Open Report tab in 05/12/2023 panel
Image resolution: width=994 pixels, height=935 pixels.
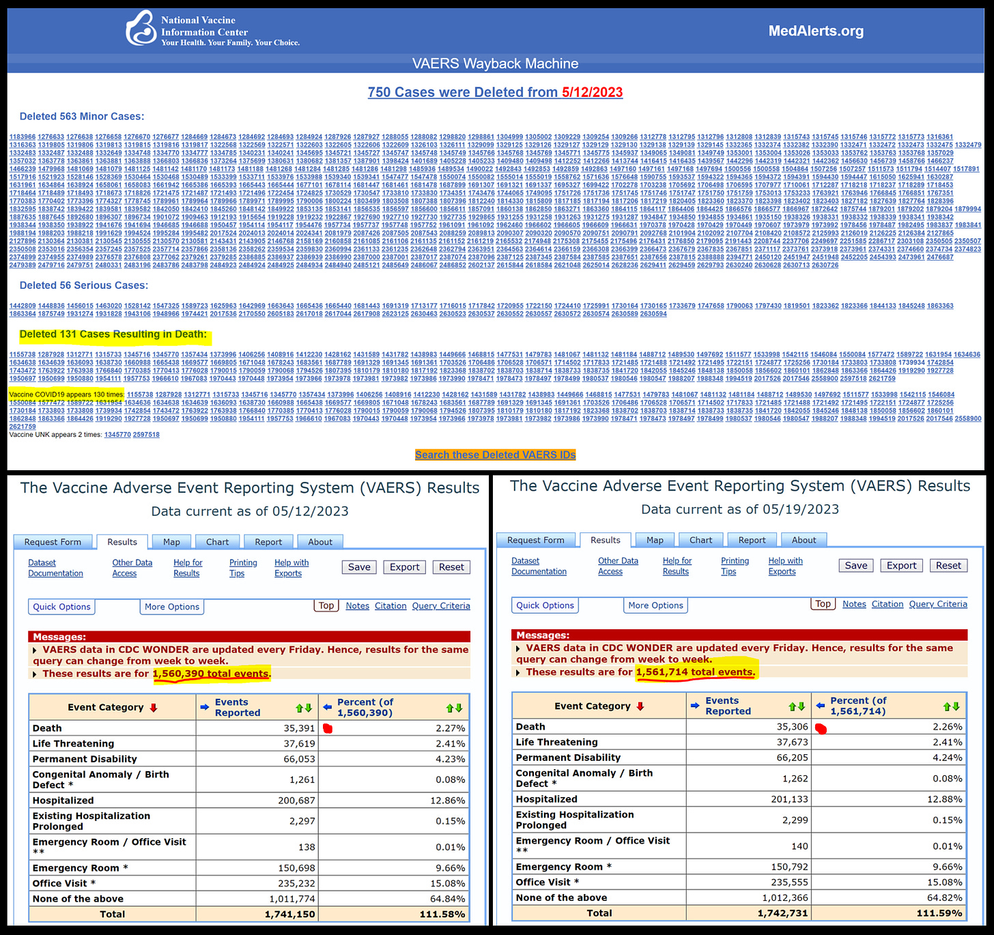pos(268,542)
